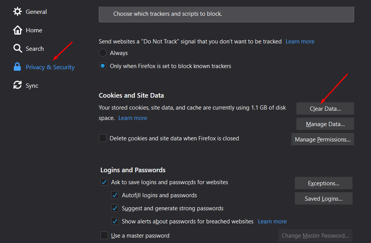The width and height of the screenshot is (371, 243).
Task: Click the Search magnifier icon
Action: (x=18, y=48)
